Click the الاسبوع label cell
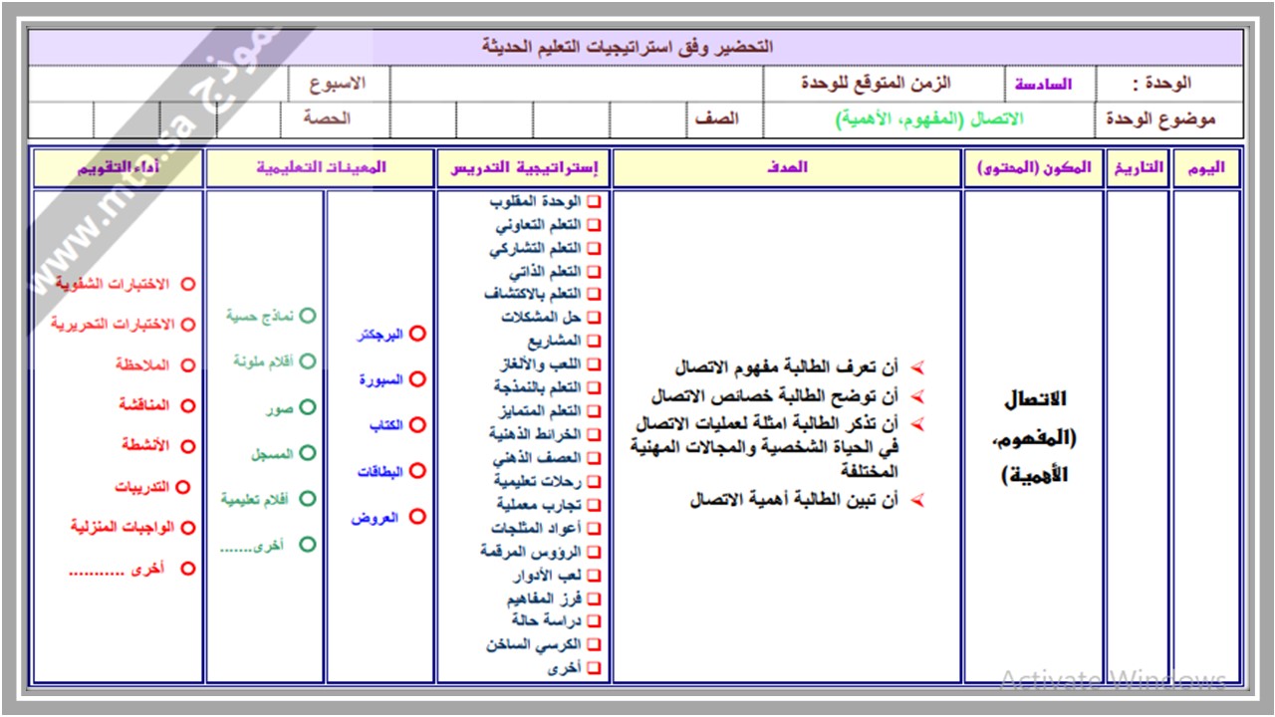This screenshot has width=1275, height=717. [x=340, y=84]
